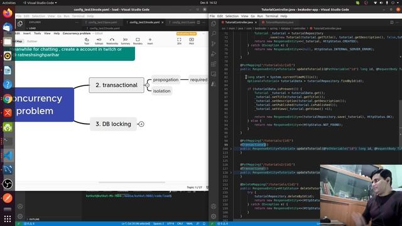Click the clock in the top bar
This screenshot has height=226, width=402.
pos(209,3)
